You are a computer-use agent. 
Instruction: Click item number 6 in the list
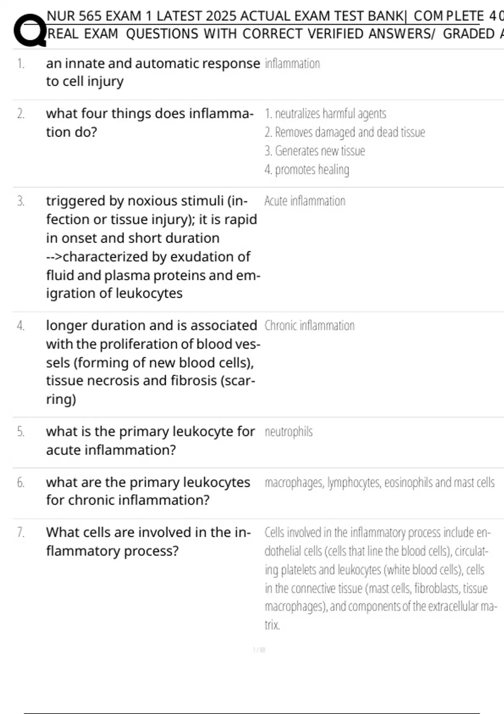coord(21,483)
